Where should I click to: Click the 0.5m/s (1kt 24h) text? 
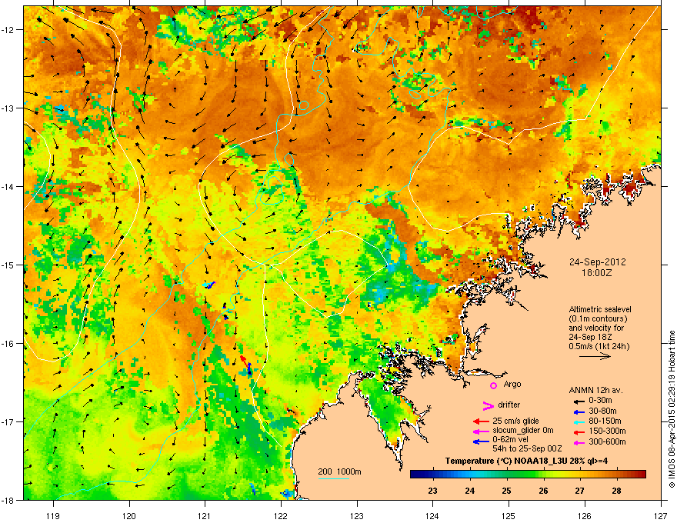click(x=599, y=347)
